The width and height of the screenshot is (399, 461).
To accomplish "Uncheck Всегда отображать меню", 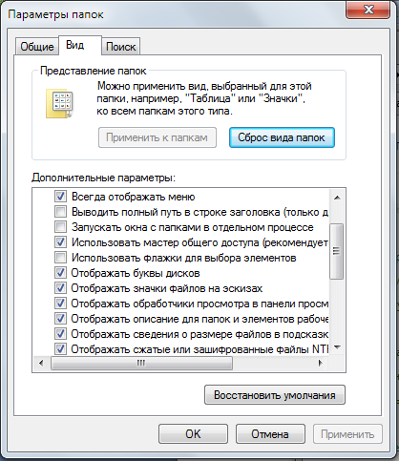I will (x=60, y=197).
